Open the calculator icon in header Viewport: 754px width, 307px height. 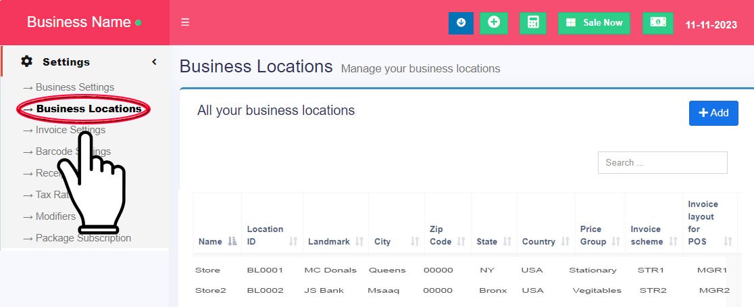coord(533,23)
